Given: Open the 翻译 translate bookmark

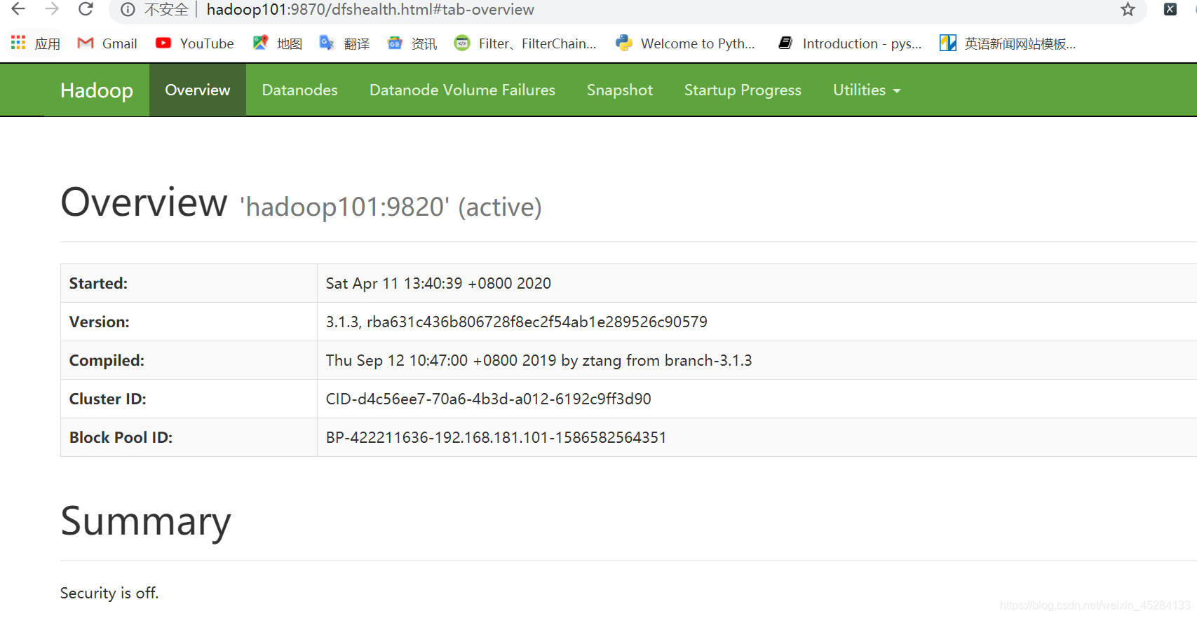Looking at the screenshot, I should (344, 43).
